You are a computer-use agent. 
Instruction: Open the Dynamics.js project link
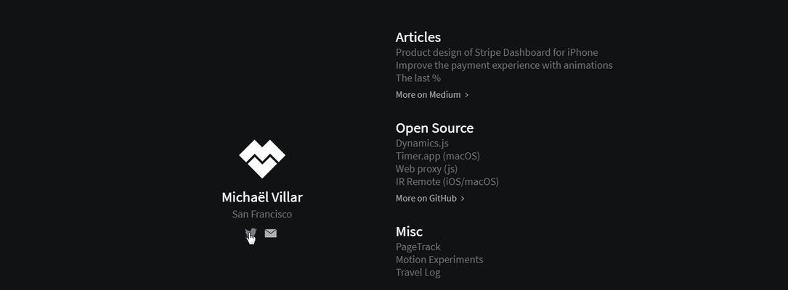[x=422, y=144]
